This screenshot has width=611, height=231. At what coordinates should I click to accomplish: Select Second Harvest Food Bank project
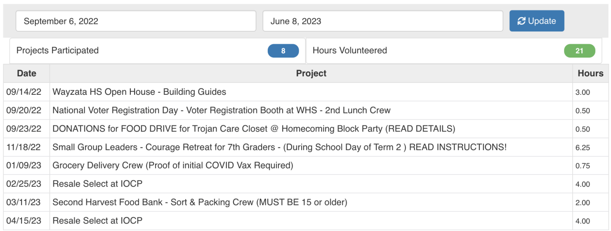pyautogui.click(x=200, y=202)
